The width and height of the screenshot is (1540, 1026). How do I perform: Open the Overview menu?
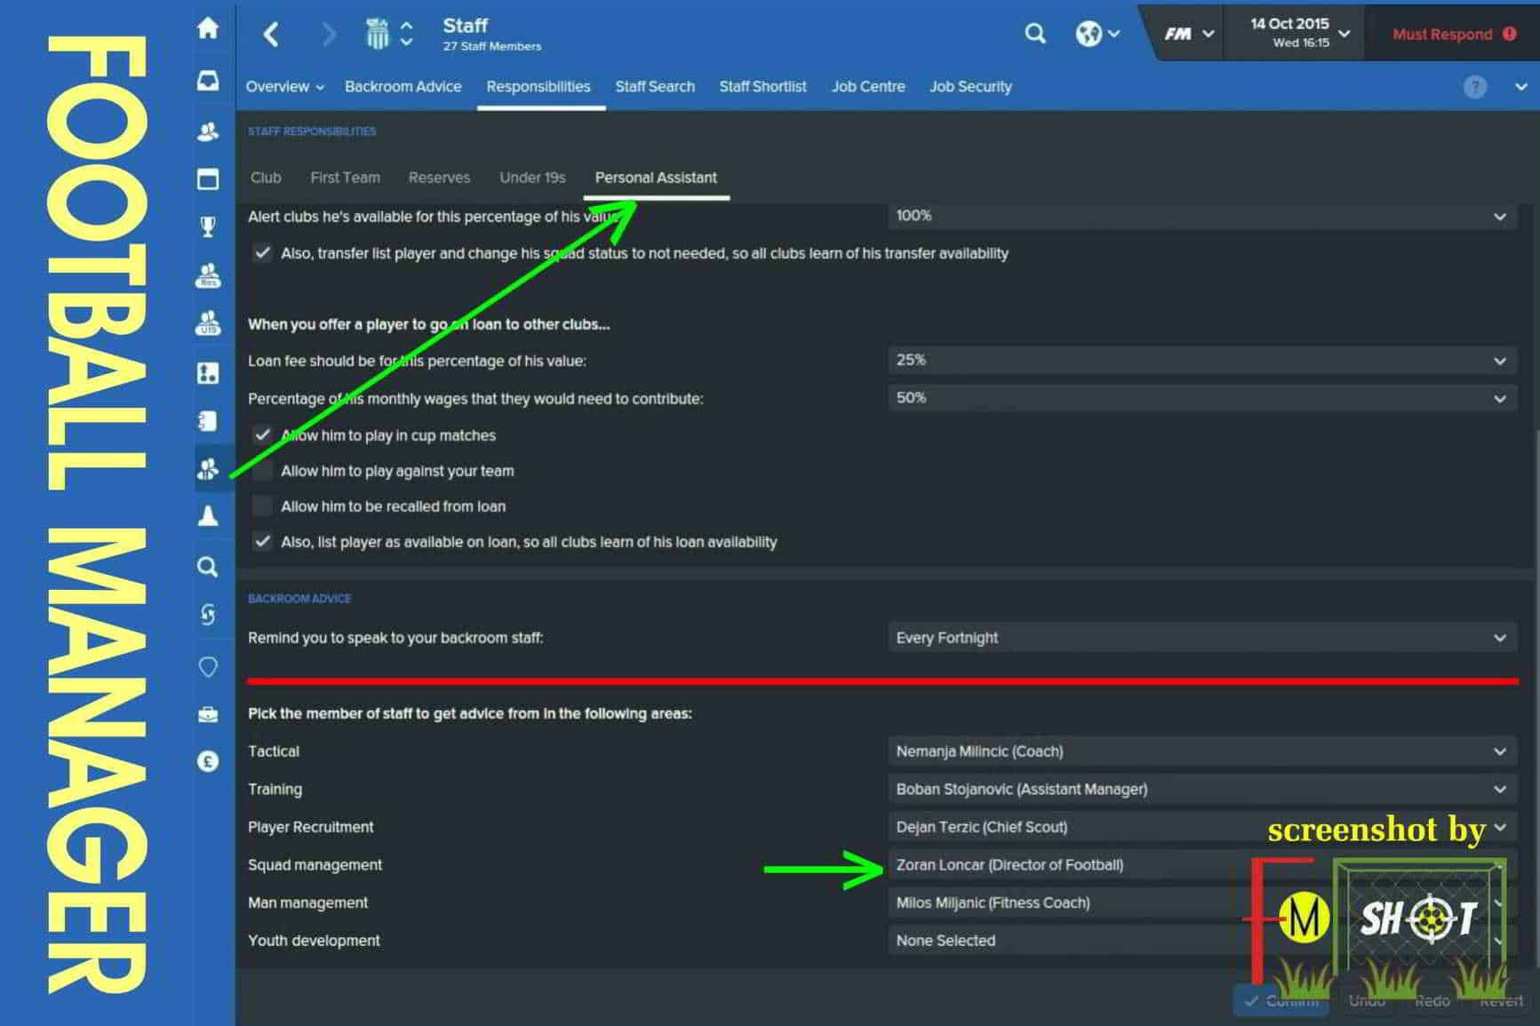tap(284, 86)
